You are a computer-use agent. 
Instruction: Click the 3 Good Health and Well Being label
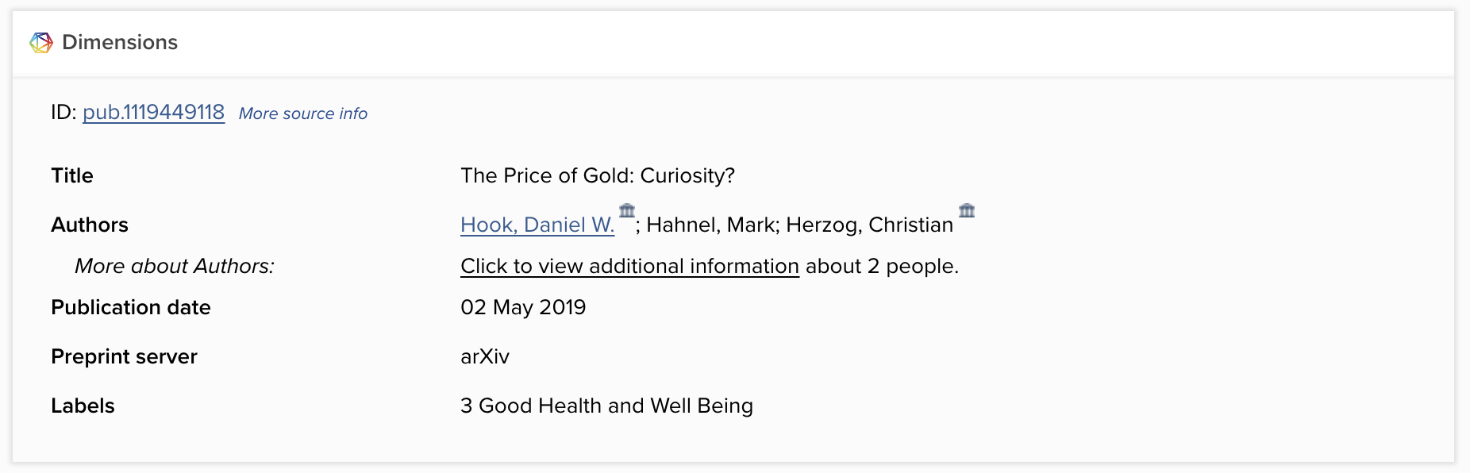tap(606, 406)
